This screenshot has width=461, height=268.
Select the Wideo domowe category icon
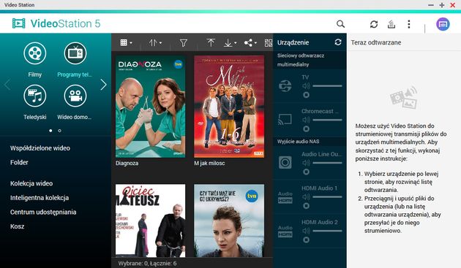75,96
